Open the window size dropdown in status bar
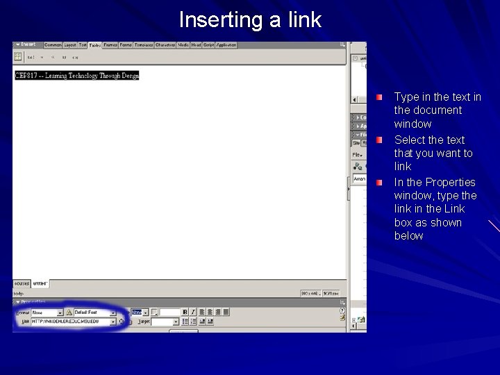 point(311,293)
